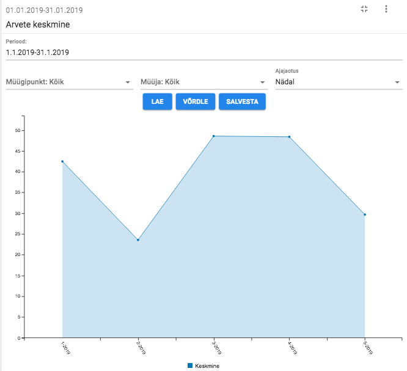This screenshot has height=371, width=407.
Task: Click the 01.01.2019-31.01.2019 header text
Action: pyautogui.click(x=44, y=10)
